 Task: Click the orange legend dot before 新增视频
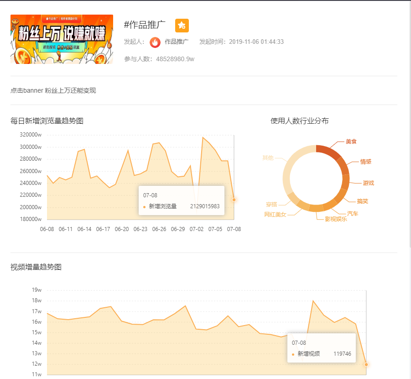coord(294,354)
